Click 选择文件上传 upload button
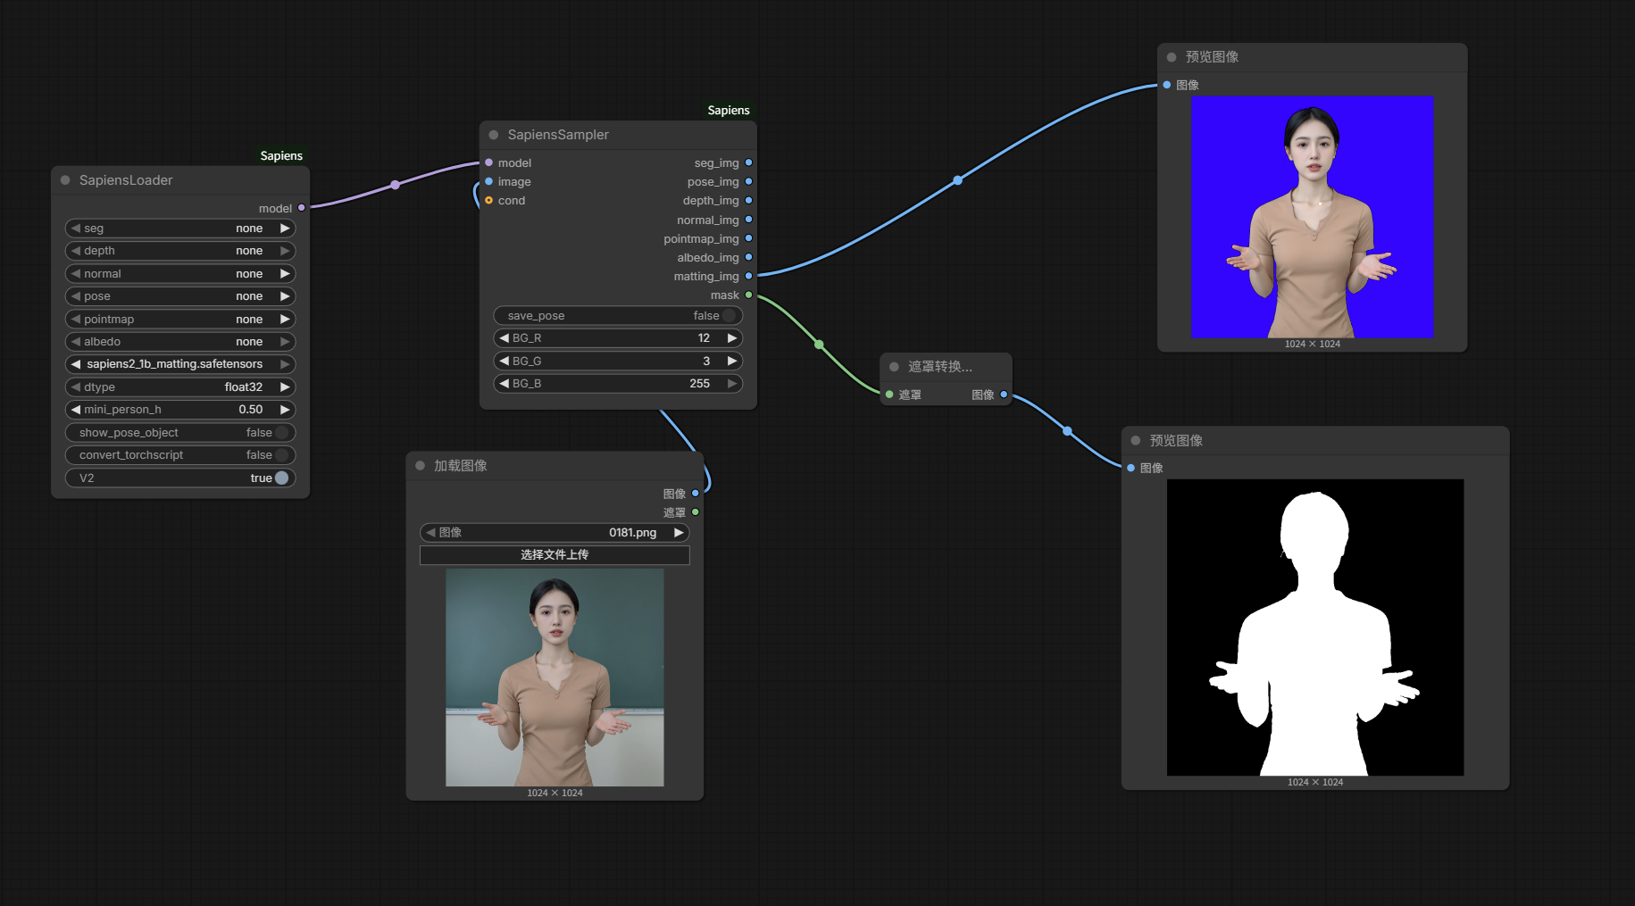The height and width of the screenshot is (906, 1635). coord(555,555)
